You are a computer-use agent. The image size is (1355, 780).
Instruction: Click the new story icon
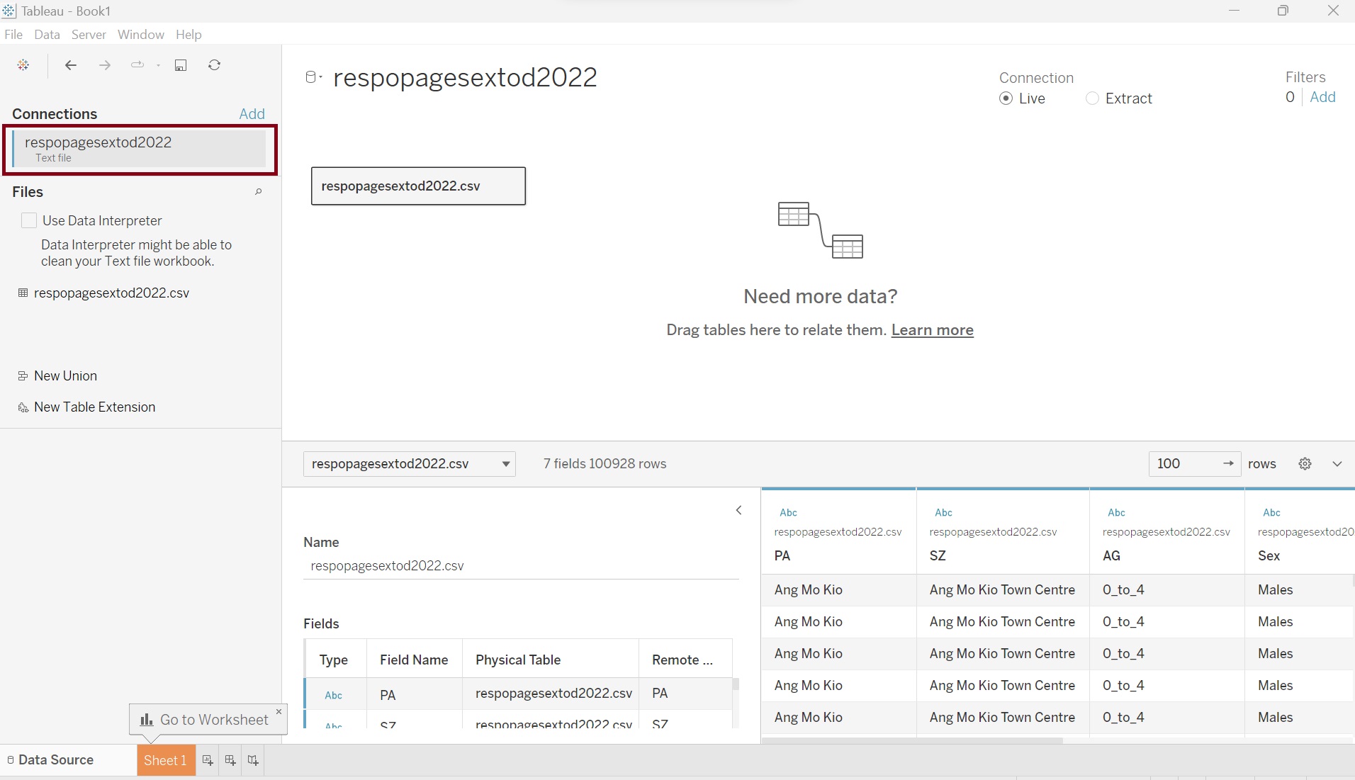(x=253, y=760)
